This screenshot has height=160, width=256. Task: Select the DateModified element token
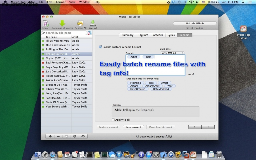point(161,89)
